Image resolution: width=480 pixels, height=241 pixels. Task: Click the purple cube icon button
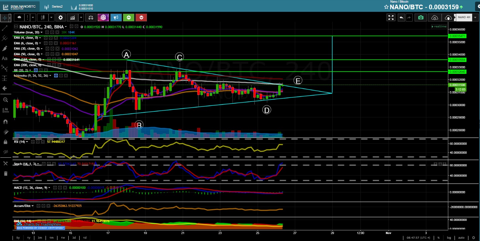click(103, 18)
